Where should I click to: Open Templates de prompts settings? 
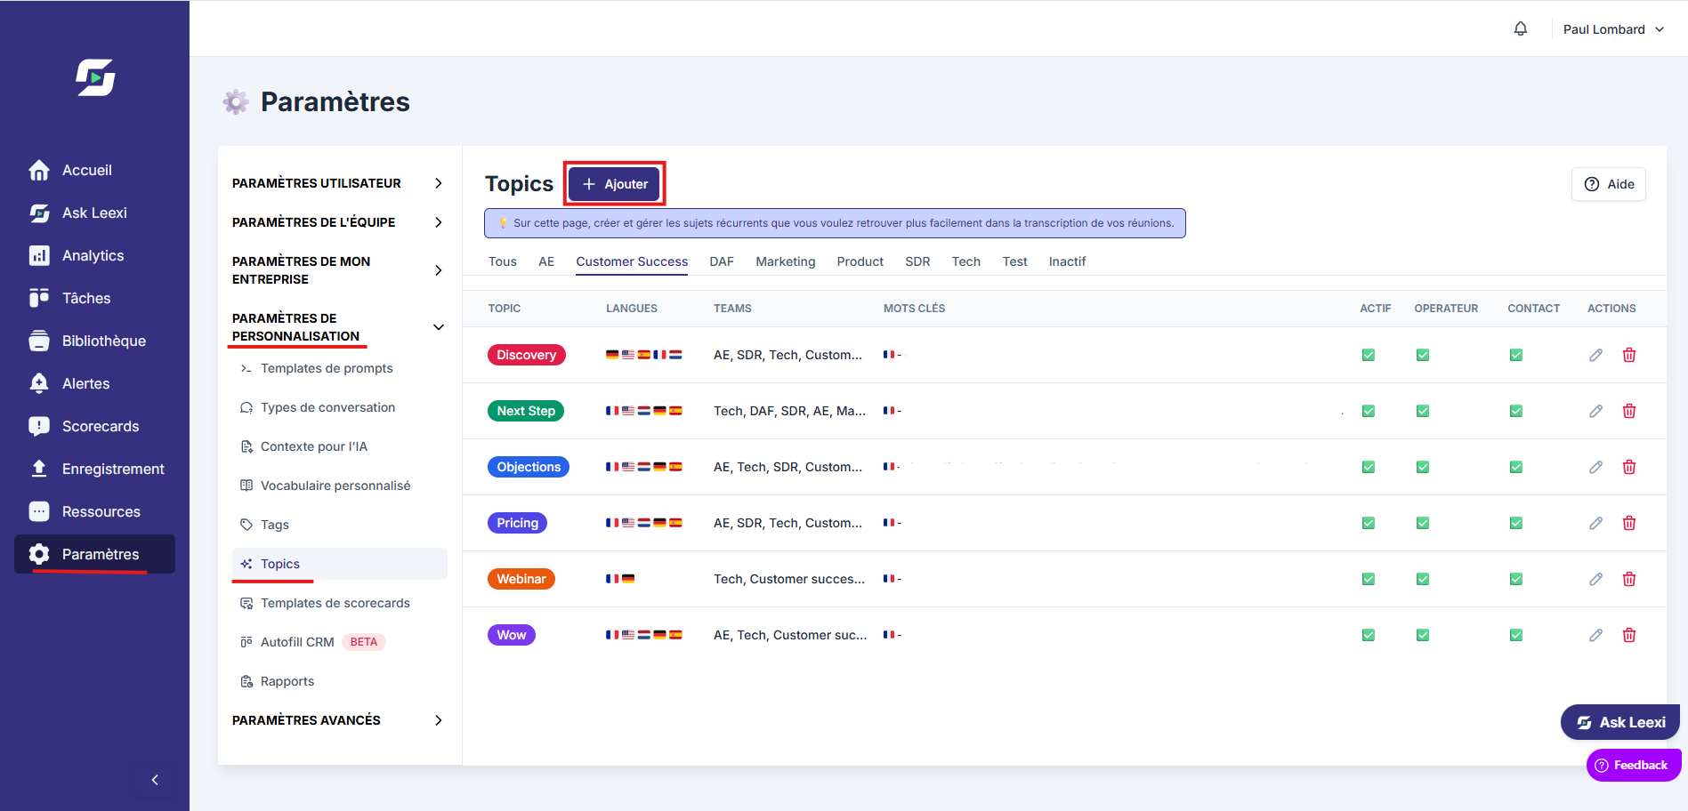pyautogui.click(x=339, y=368)
